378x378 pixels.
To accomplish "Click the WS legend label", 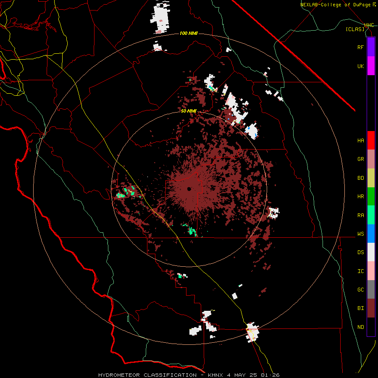I will coord(360,234).
